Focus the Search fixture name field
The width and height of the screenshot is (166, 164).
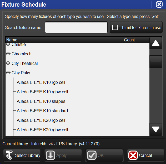[x=76, y=27]
